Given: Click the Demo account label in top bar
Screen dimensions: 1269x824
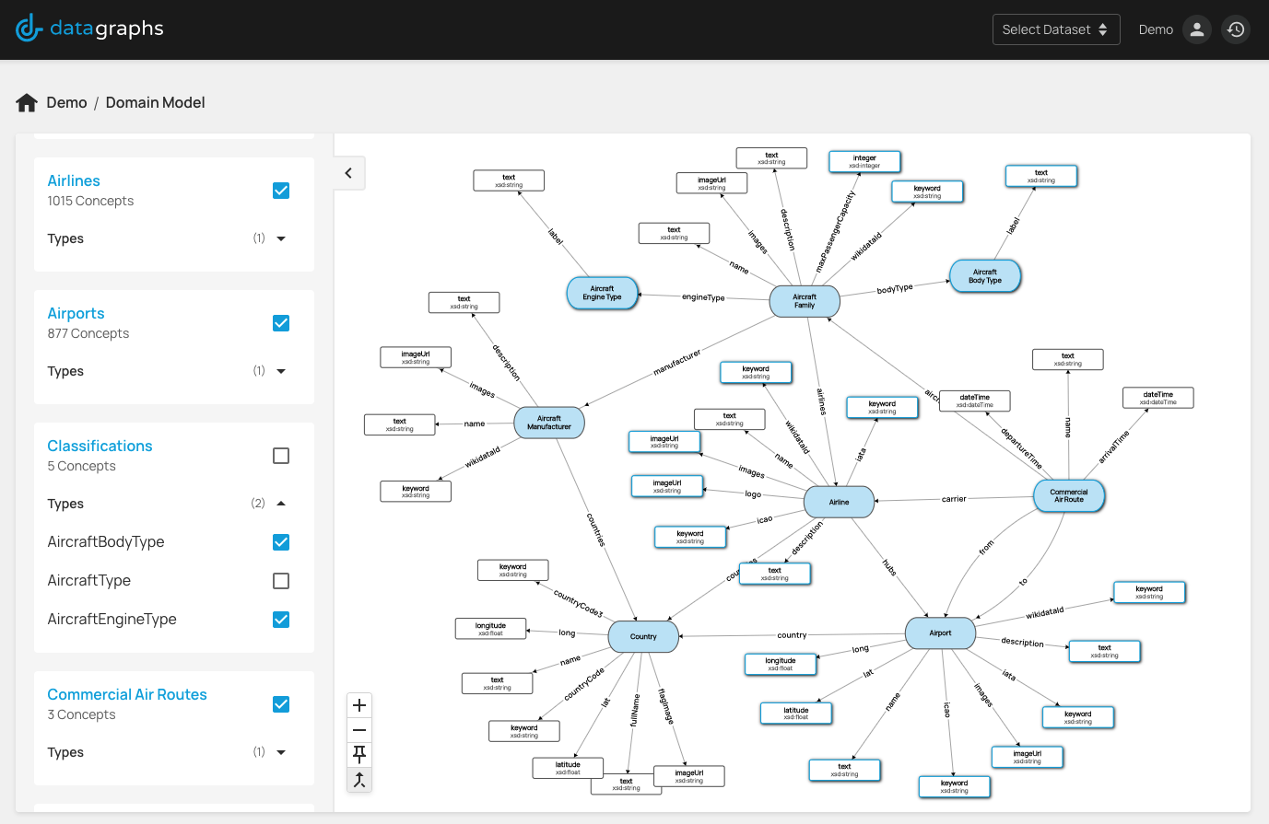Looking at the screenshot, I should click(1156, 29).
